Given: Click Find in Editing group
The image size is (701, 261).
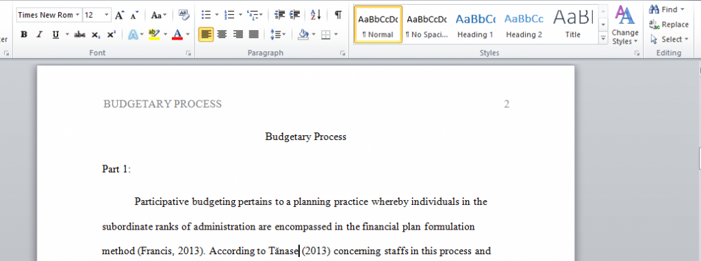Looking at the screenshot, I should pos(667,10).
